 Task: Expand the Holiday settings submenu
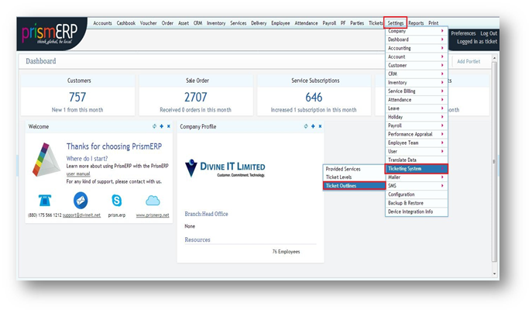[417, 117]
